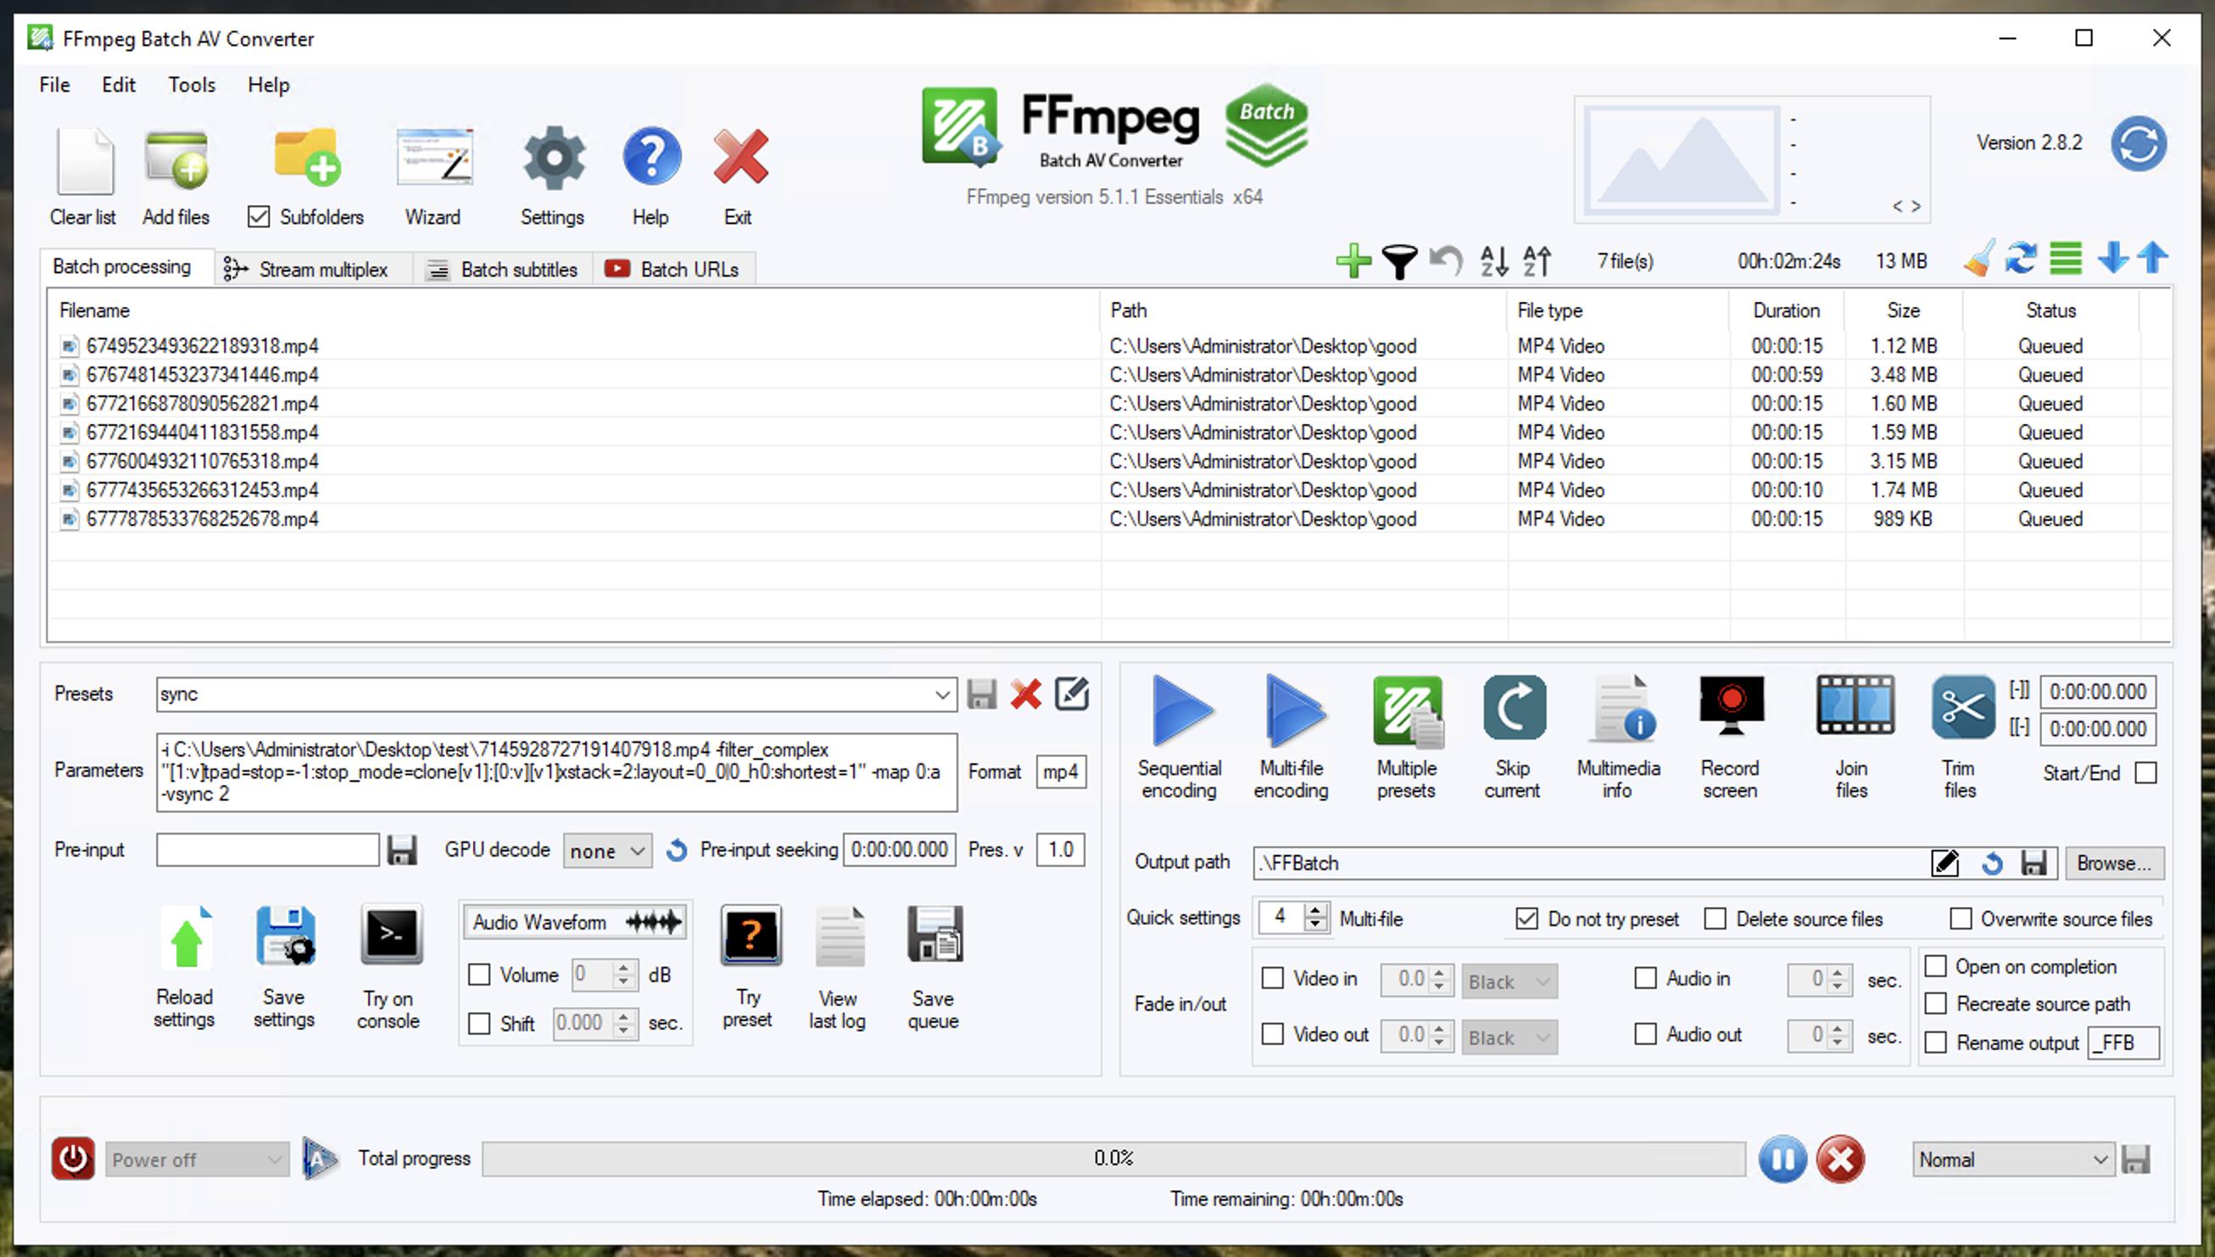
Task: Click the green plus add icon above file list
Action: pyautogui.click(x=1353, y=260)
